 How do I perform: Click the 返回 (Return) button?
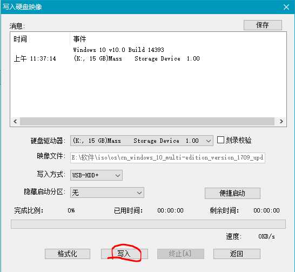(237, 254)
